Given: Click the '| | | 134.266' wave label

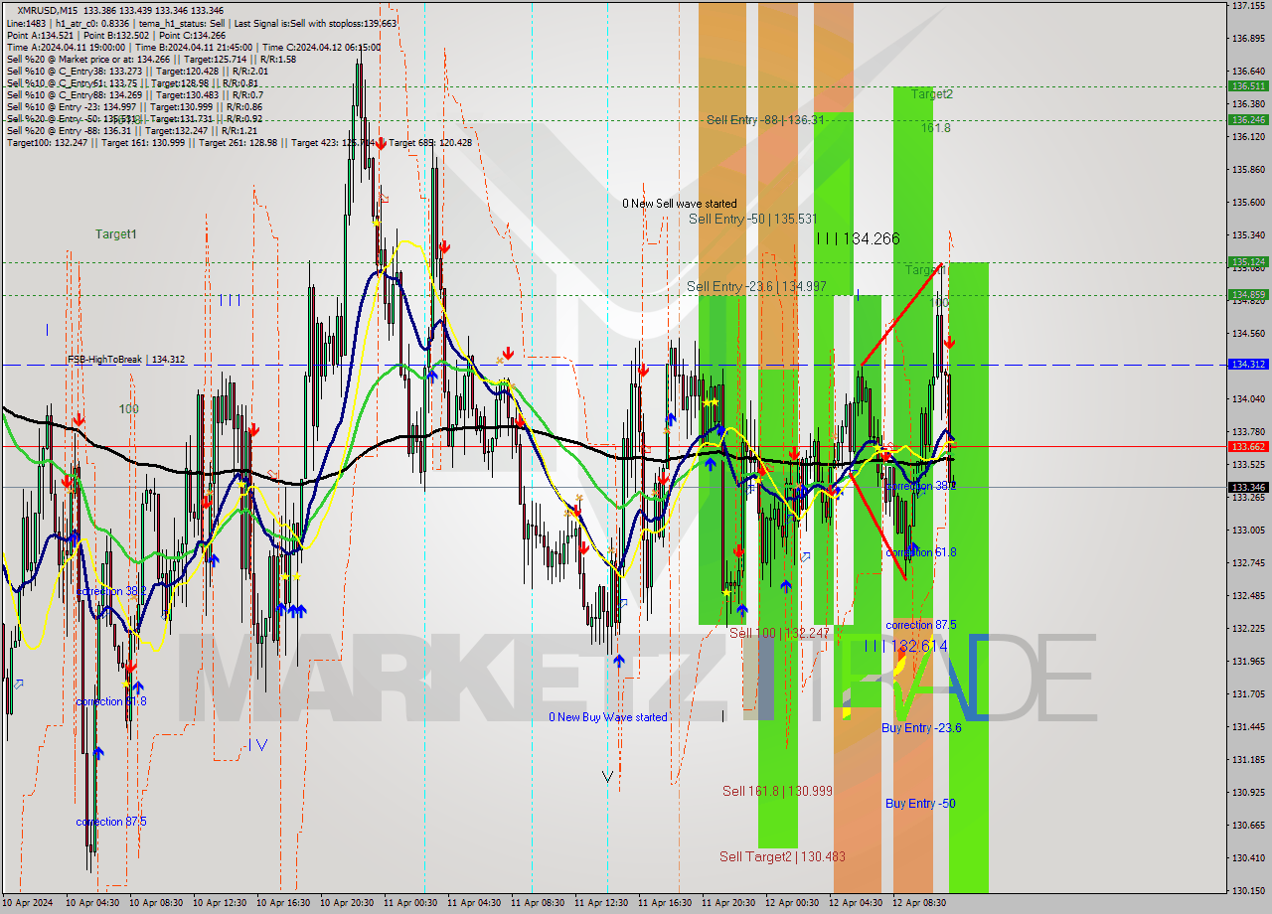Looking at the screenshot, I should [x=858, y=238].
